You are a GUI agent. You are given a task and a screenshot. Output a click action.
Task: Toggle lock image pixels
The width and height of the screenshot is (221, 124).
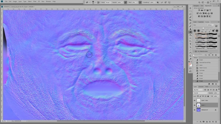point(200,96)
